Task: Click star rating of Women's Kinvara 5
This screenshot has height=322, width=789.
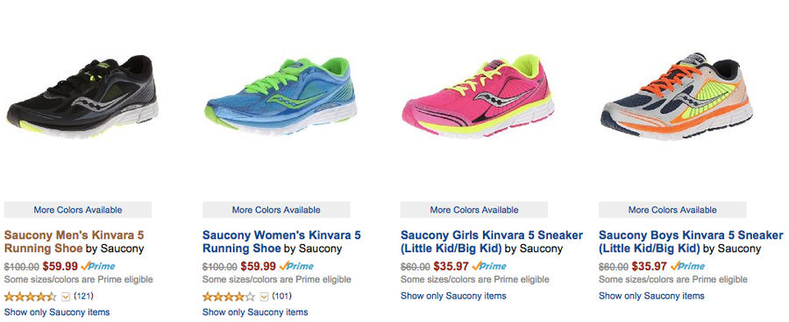Action: pos(229,297)
